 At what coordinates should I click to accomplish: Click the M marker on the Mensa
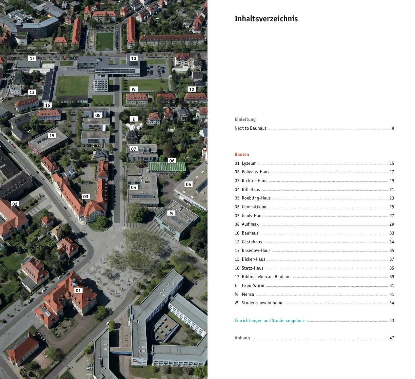171,213
